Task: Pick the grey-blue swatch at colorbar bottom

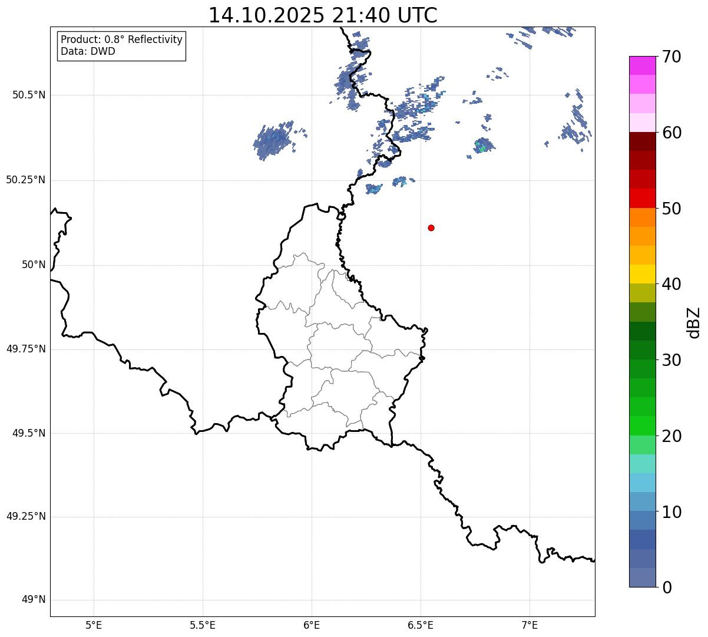Action: tap(642, 577)
